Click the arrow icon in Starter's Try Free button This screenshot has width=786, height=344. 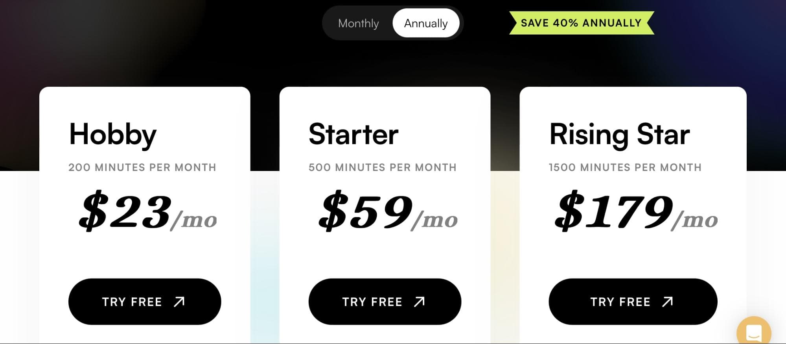(x=420, y=302)
